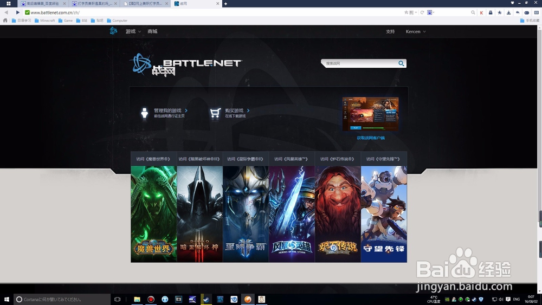This screenshot has width=542, height=305.
Task: Click the Windows Start button
Action: 6,299
